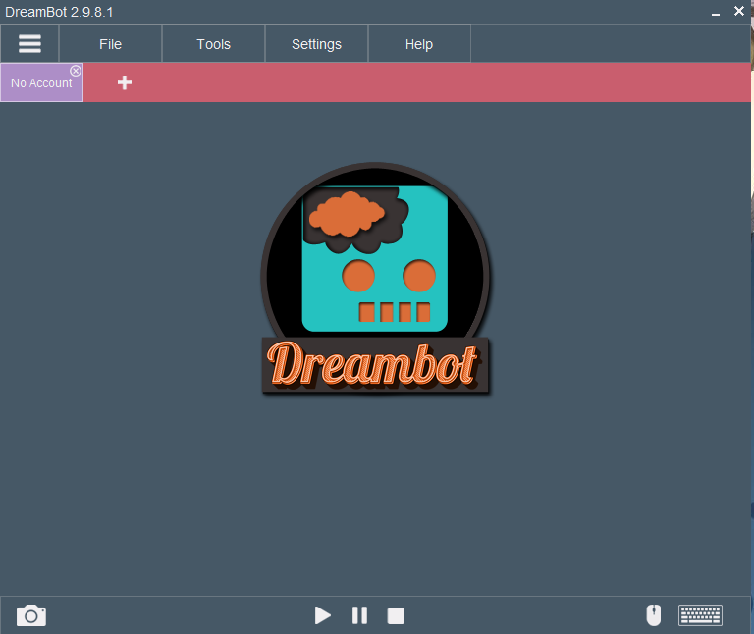Click the Dreambot logo image
The image size is (754, 634).
375,279
